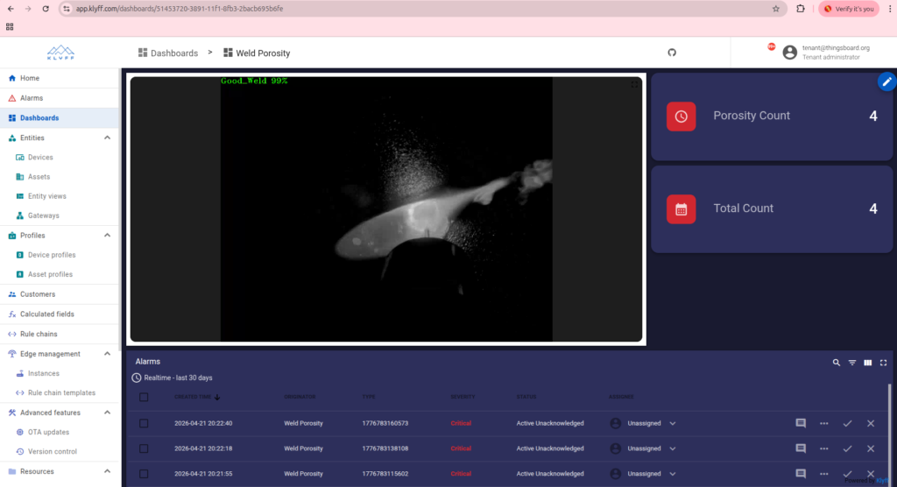This screenshot has width=897, height=487.
Task: Collapse the Entities sidebar section
Action: (107, 138)
